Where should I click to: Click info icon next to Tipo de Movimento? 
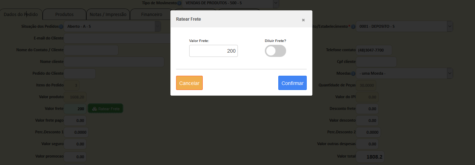[179, 3]
